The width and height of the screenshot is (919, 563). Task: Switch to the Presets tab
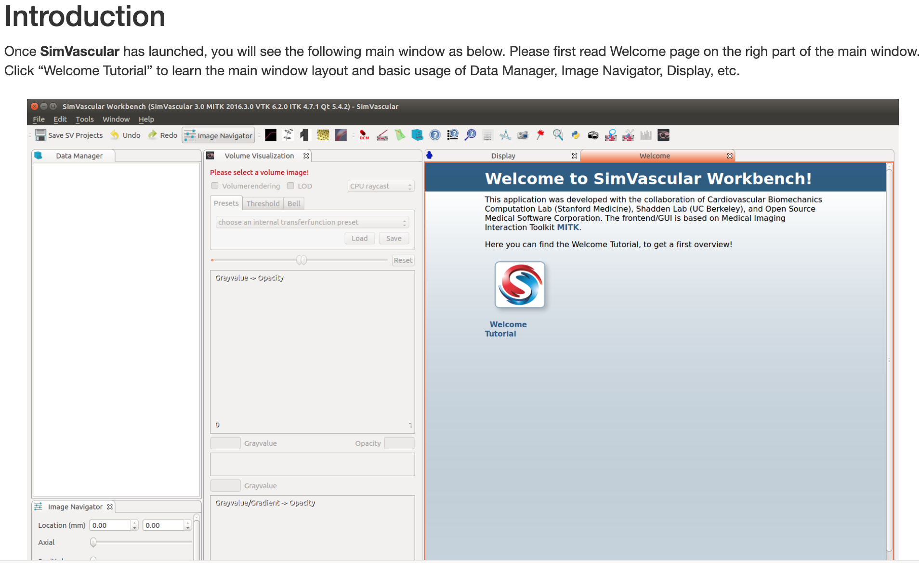(226, 203)
